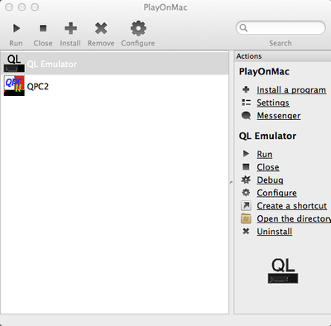Open the Messenger link
Image resolution: width=331 pixels, height=326 pixels.
pos(279,116)
